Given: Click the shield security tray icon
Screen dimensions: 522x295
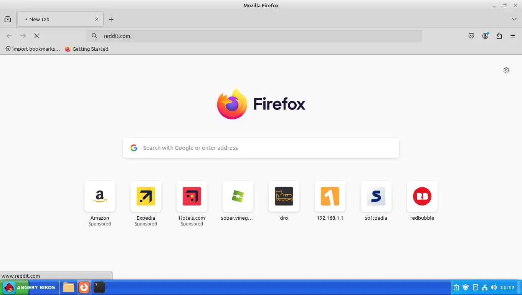Looking at the screenshot, I should [x=466, y=287].
